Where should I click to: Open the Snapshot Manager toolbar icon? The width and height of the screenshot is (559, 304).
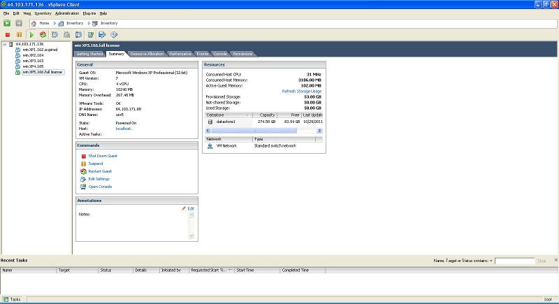[78, 34]
